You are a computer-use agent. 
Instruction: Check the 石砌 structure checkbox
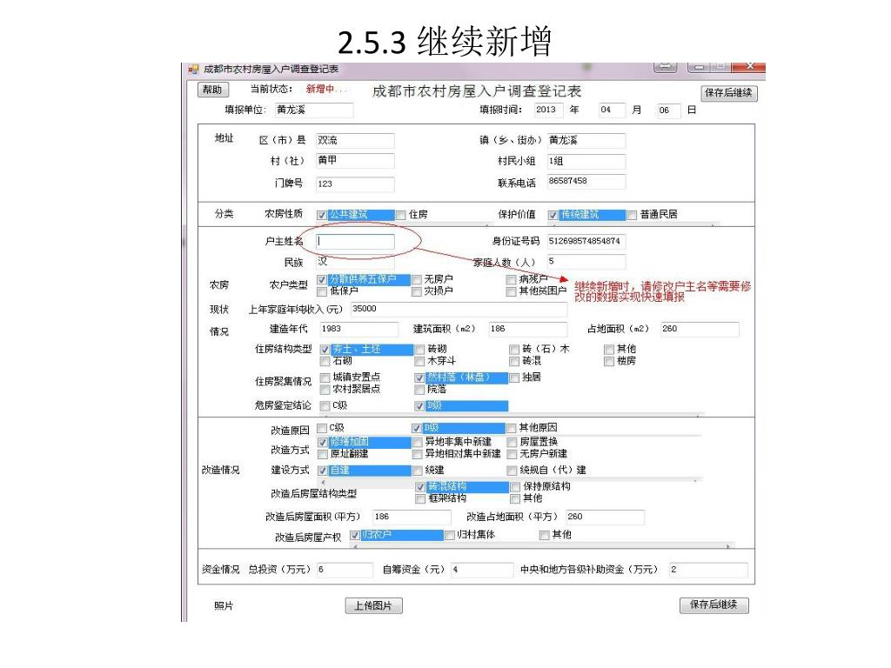pos(325,361)
